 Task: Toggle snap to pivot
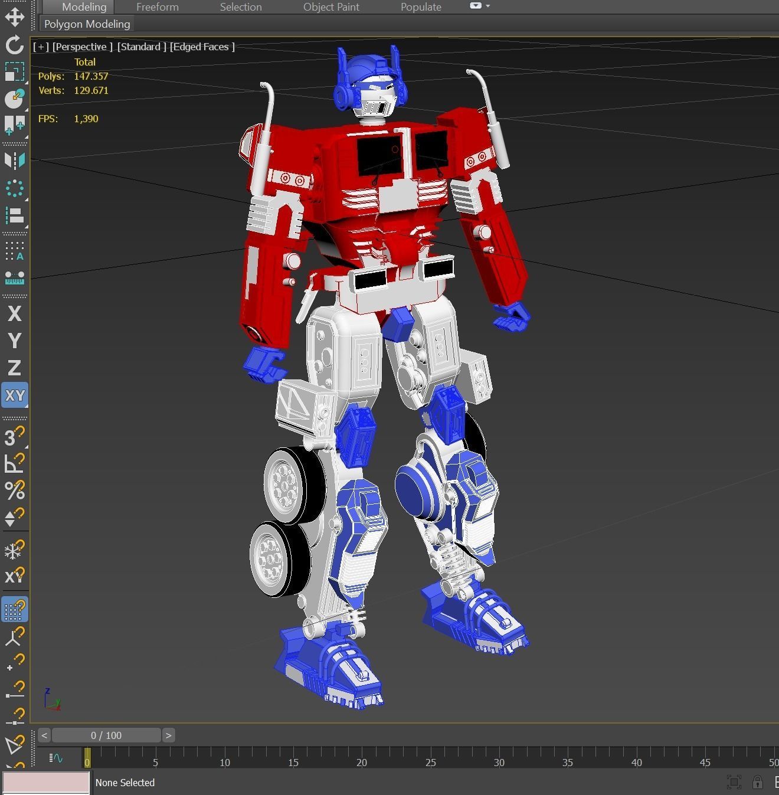pyautogui.click(x=14, y=636)
